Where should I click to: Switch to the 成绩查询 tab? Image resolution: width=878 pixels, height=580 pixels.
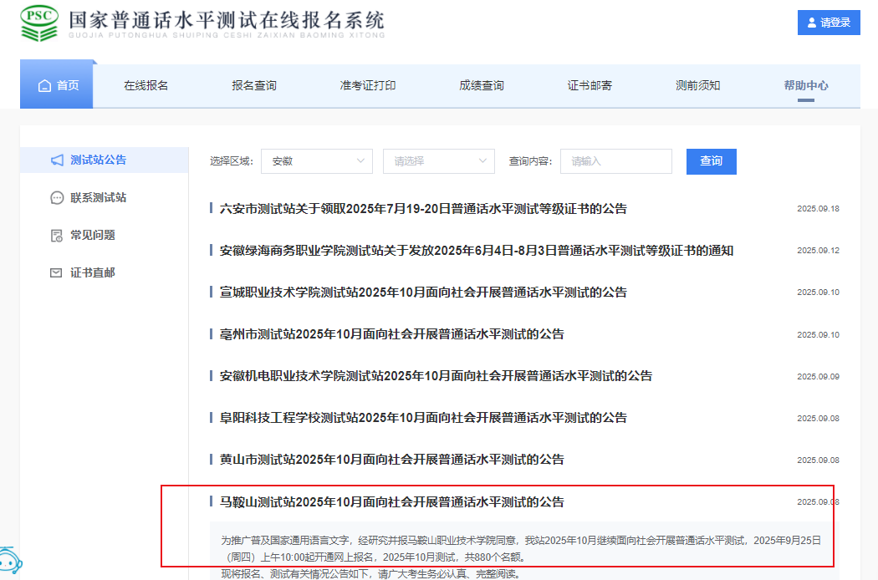[x=482, y=85]
